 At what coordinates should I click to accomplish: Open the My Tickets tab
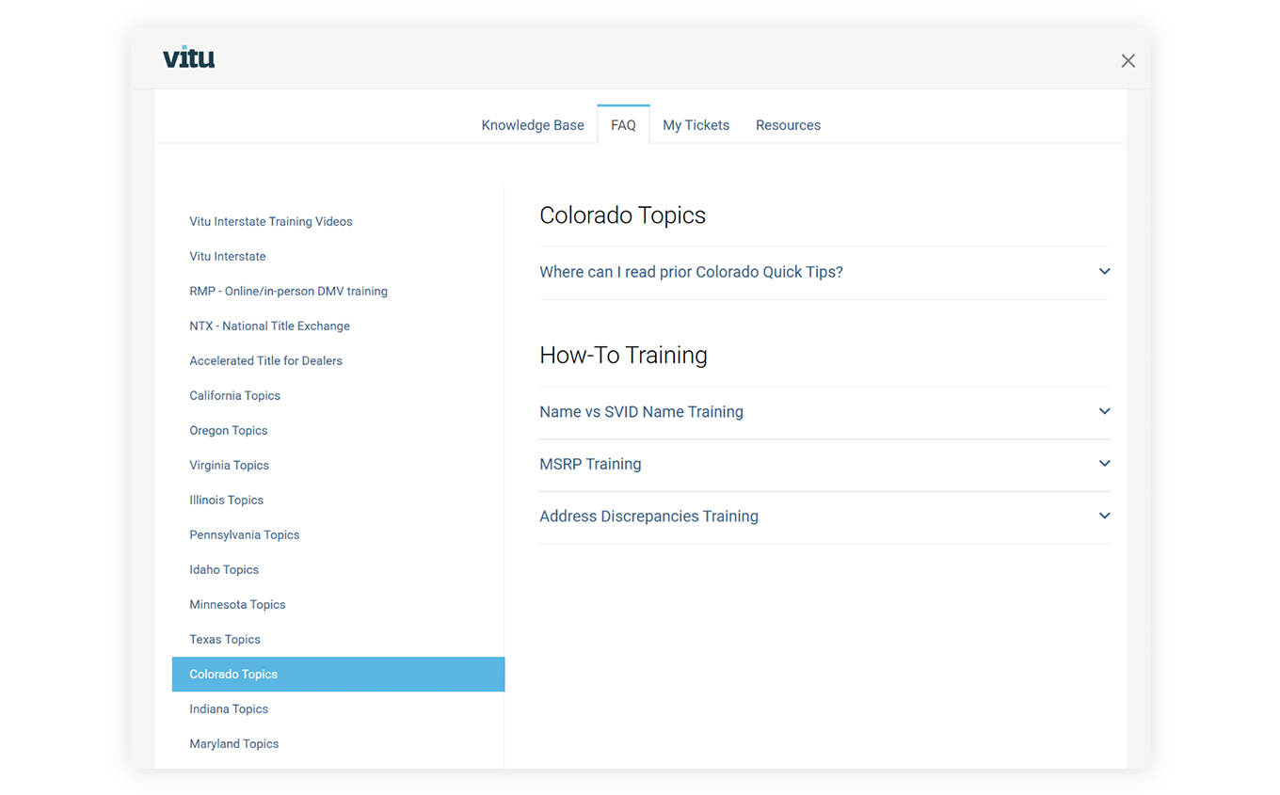click(x=696, y=125)
